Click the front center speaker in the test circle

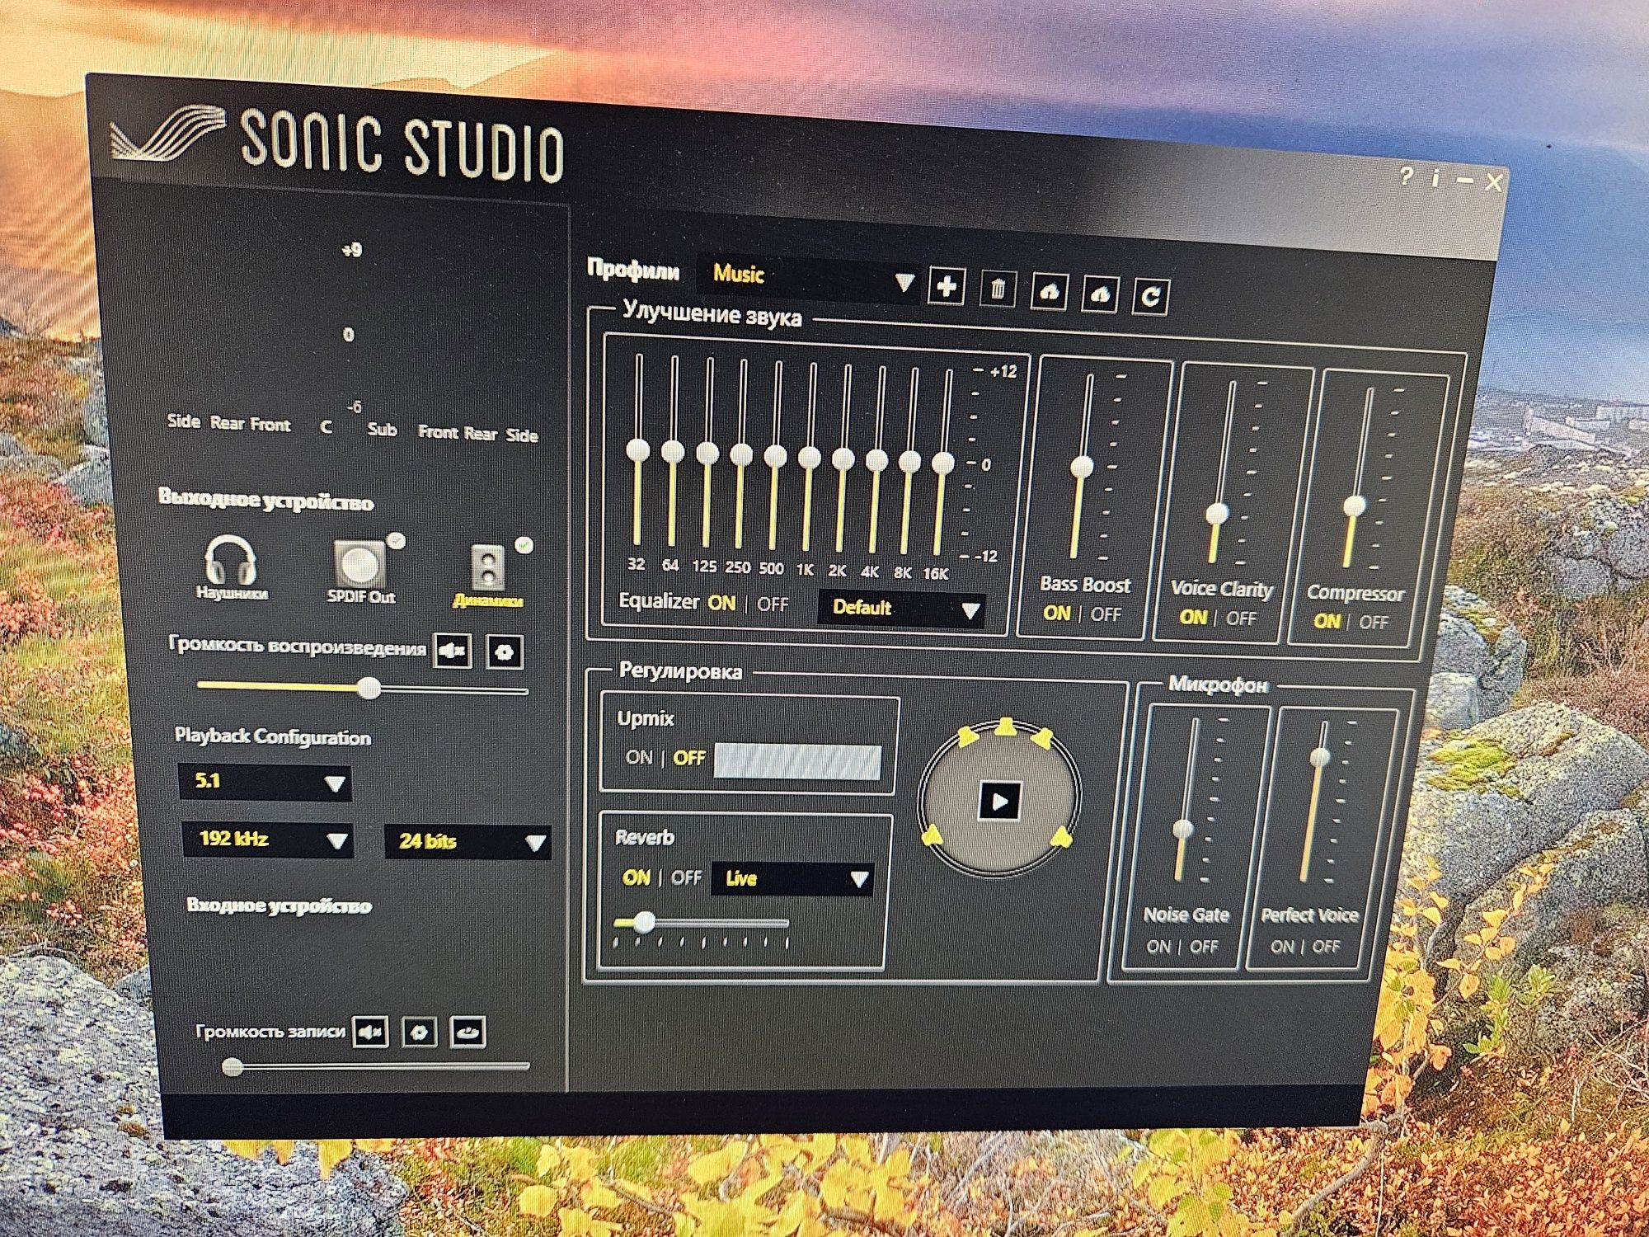pos(1005,727)
